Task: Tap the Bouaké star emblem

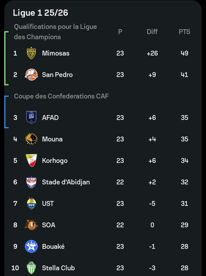Action: point(31,247)
